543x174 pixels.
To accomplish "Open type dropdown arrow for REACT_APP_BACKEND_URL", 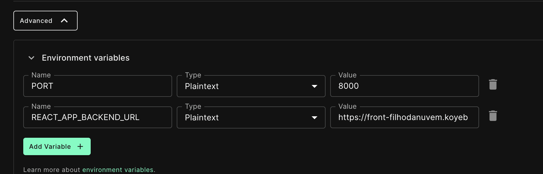I will pos(314,117).
